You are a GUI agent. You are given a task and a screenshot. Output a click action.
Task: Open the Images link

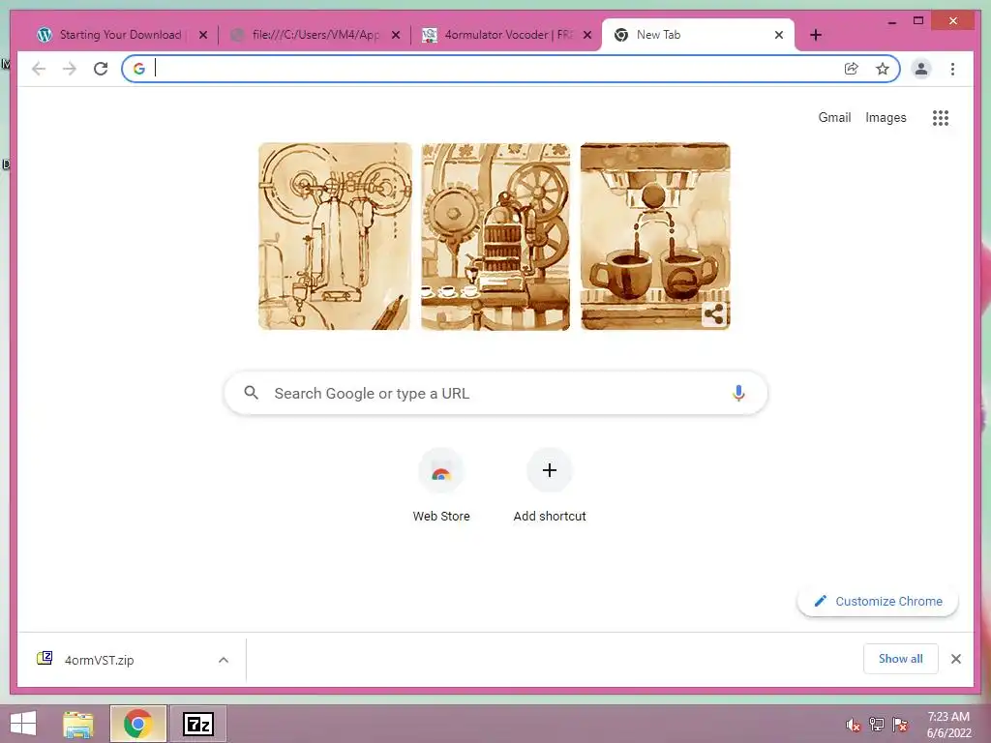pyautogui.click(x=886, y=117)
